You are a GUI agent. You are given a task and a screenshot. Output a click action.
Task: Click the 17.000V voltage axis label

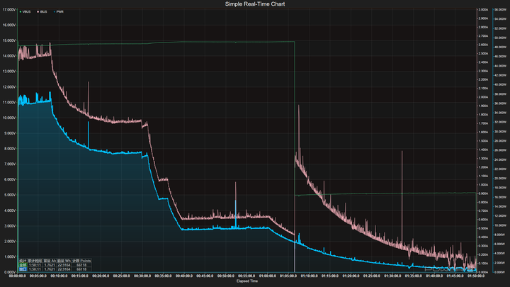coord(9,10)
